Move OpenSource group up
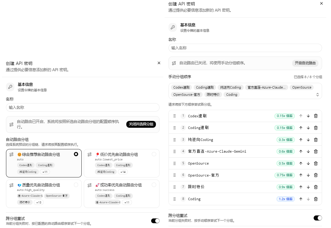Viewport: 331px width, 228px height. (301, 163)
